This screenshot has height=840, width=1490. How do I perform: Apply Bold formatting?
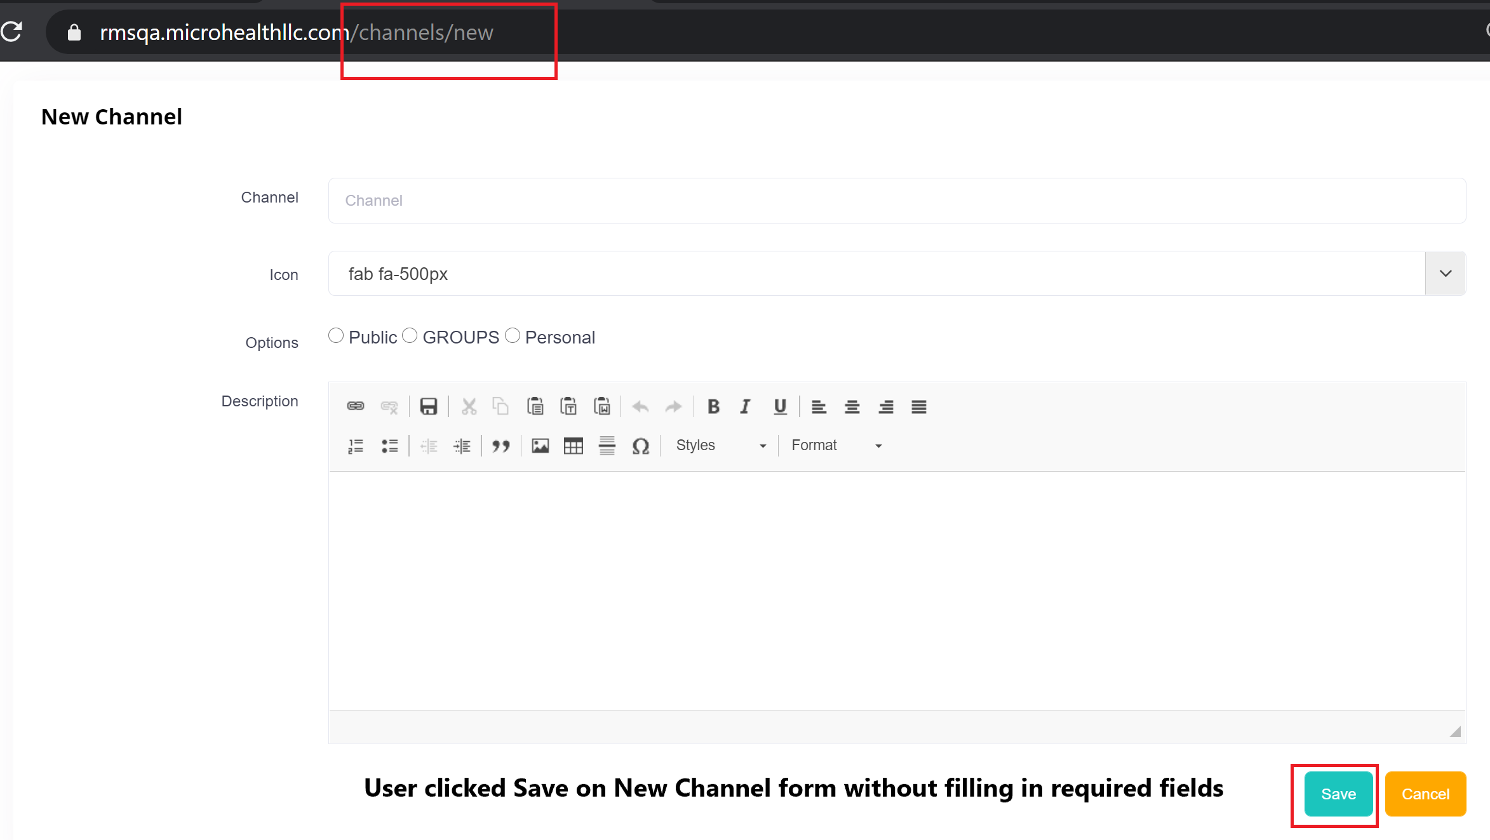coord(713,406)
